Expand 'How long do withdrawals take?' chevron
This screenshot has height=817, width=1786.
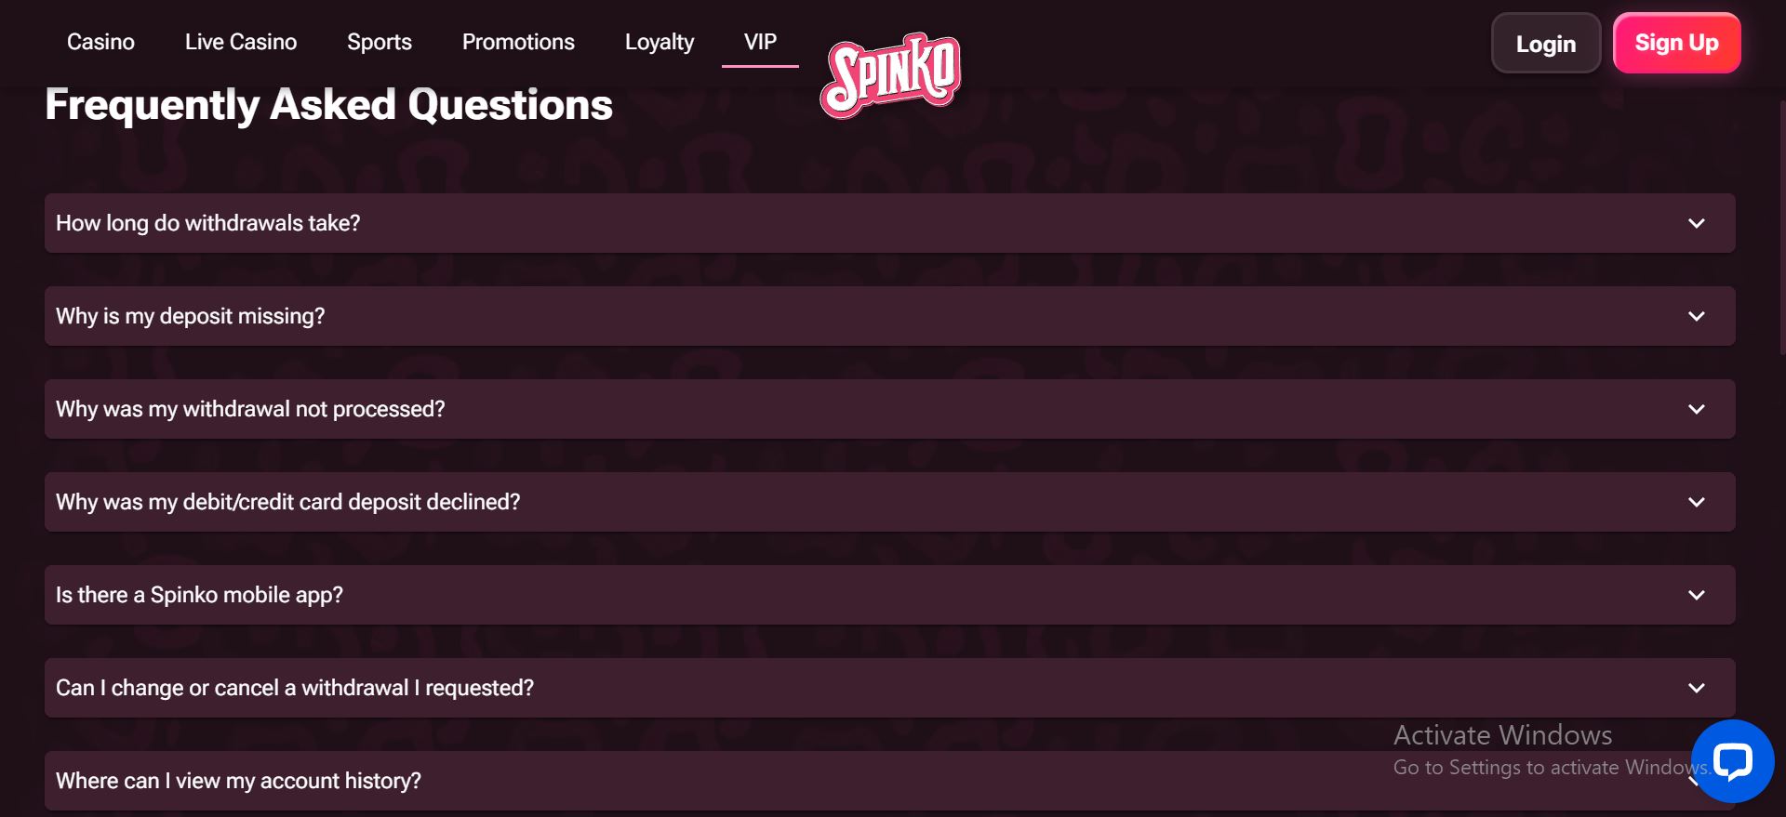click(1696, 223)
